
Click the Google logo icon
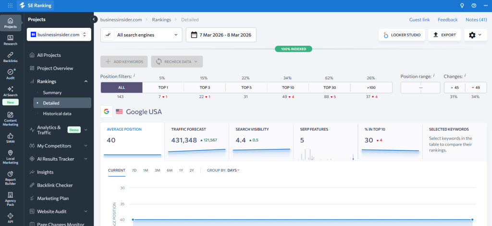coord(107,112)
